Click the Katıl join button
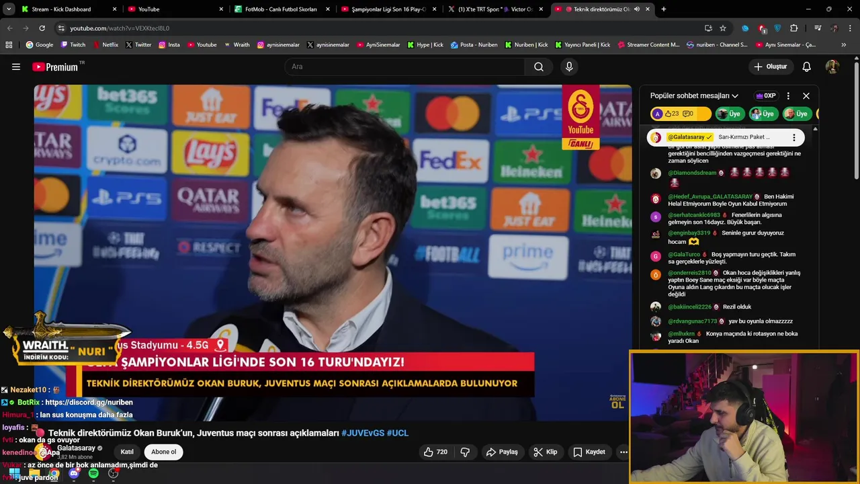The width and height of the screenshot is (860, 484). coord(127,452)
